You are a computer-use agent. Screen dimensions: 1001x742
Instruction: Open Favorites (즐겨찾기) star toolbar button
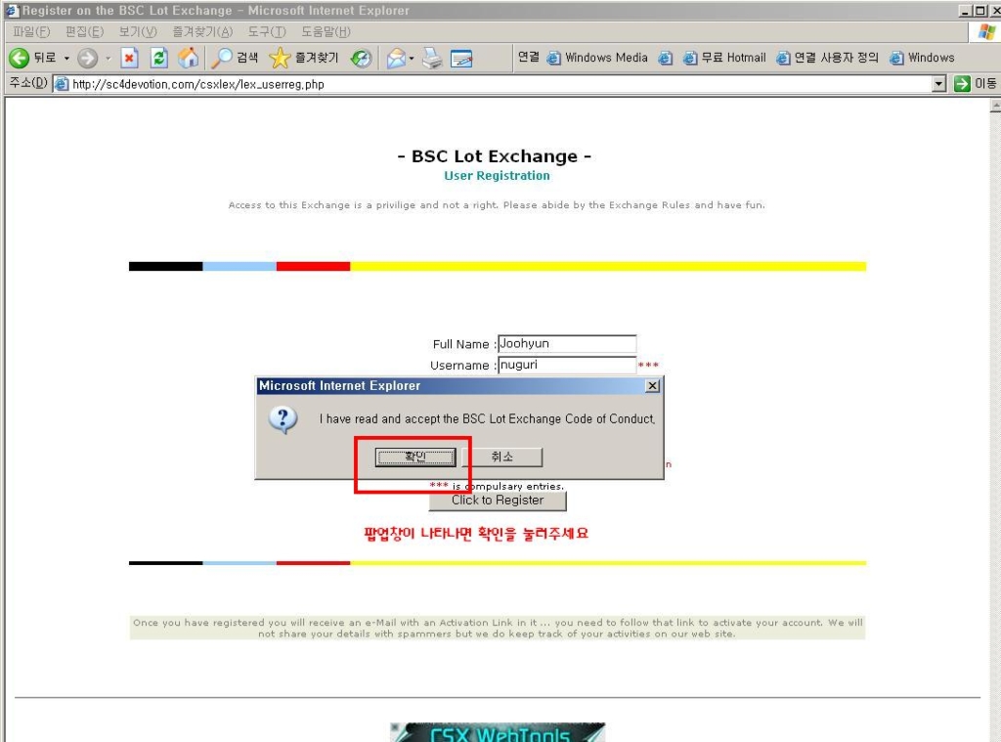tap(303, 58)
